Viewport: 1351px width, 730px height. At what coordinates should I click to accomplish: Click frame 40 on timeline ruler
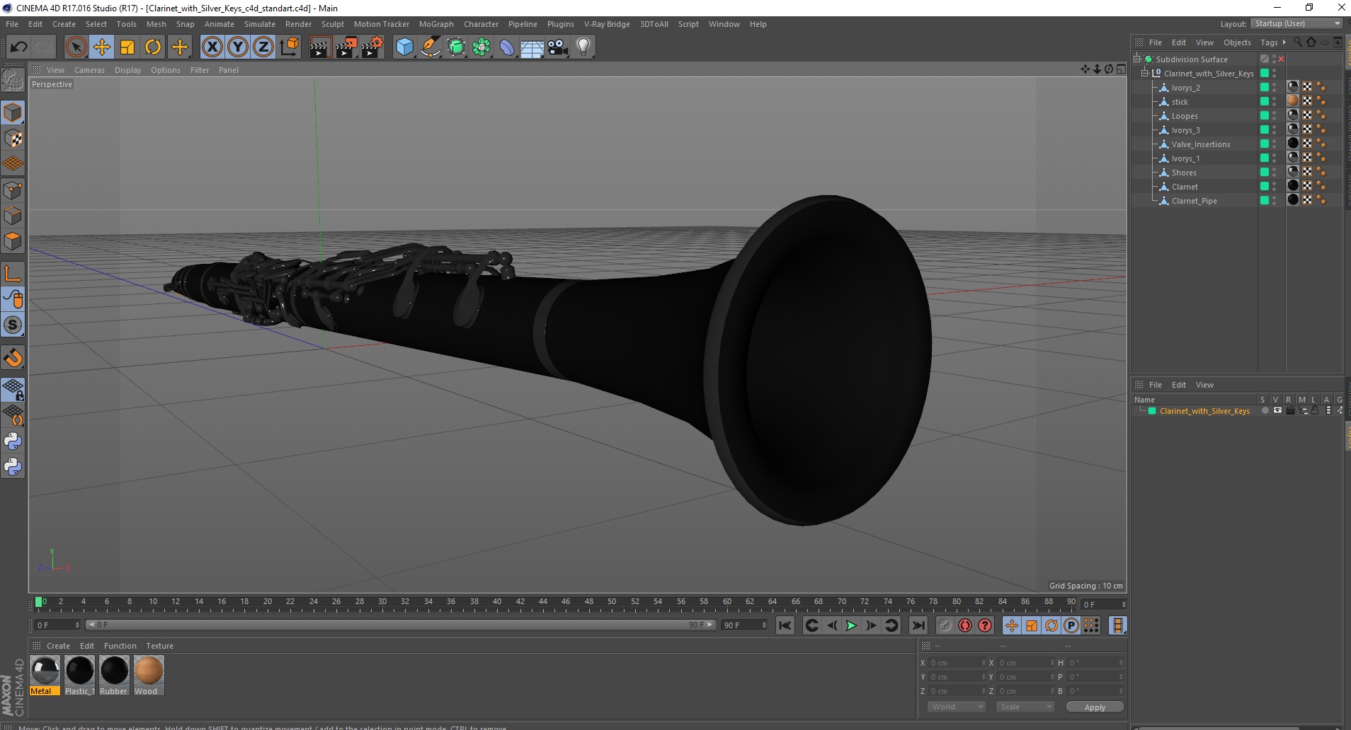tap(497, 602)
